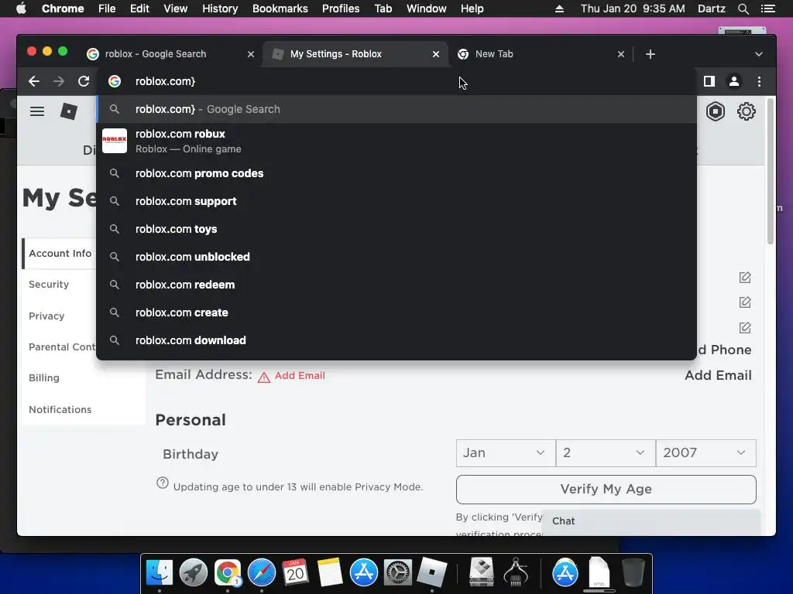The height and width of the screenshot is (594, 793).
Task: Open the tab search chevron in Chrome
Action: point(759,54)
